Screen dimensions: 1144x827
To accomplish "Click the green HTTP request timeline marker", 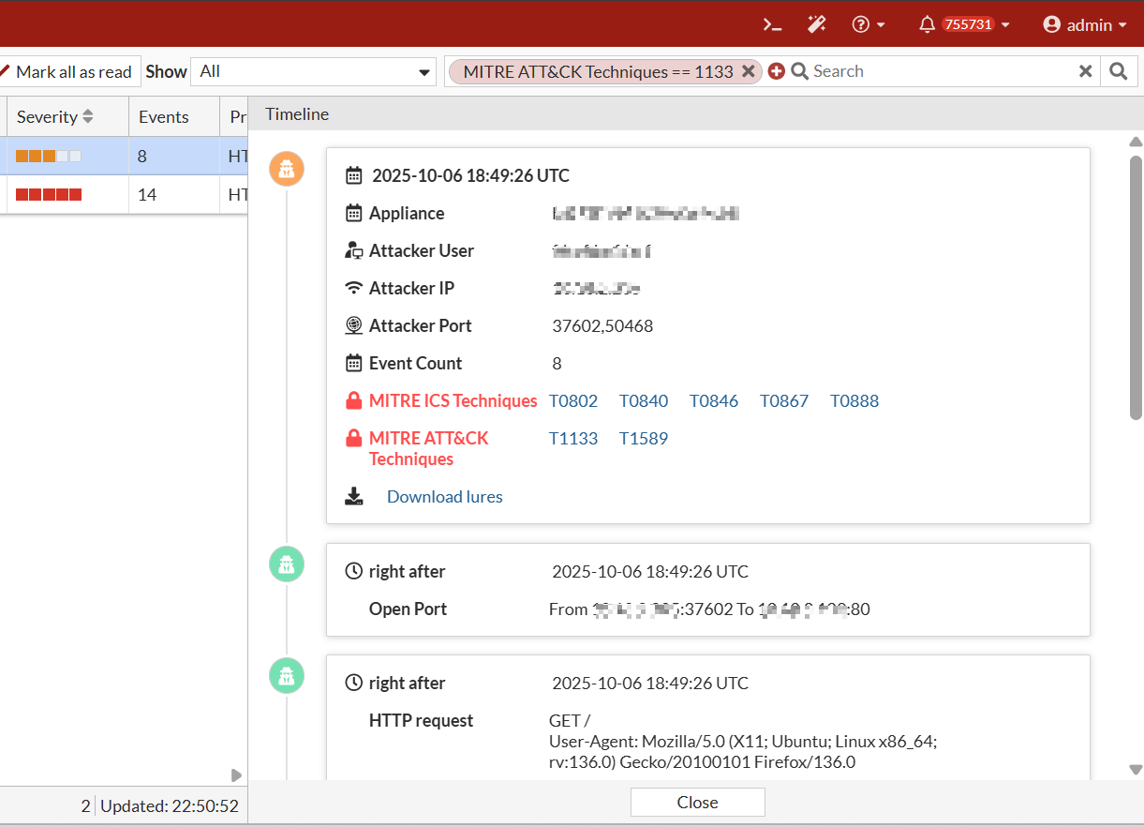I will 287,675.
